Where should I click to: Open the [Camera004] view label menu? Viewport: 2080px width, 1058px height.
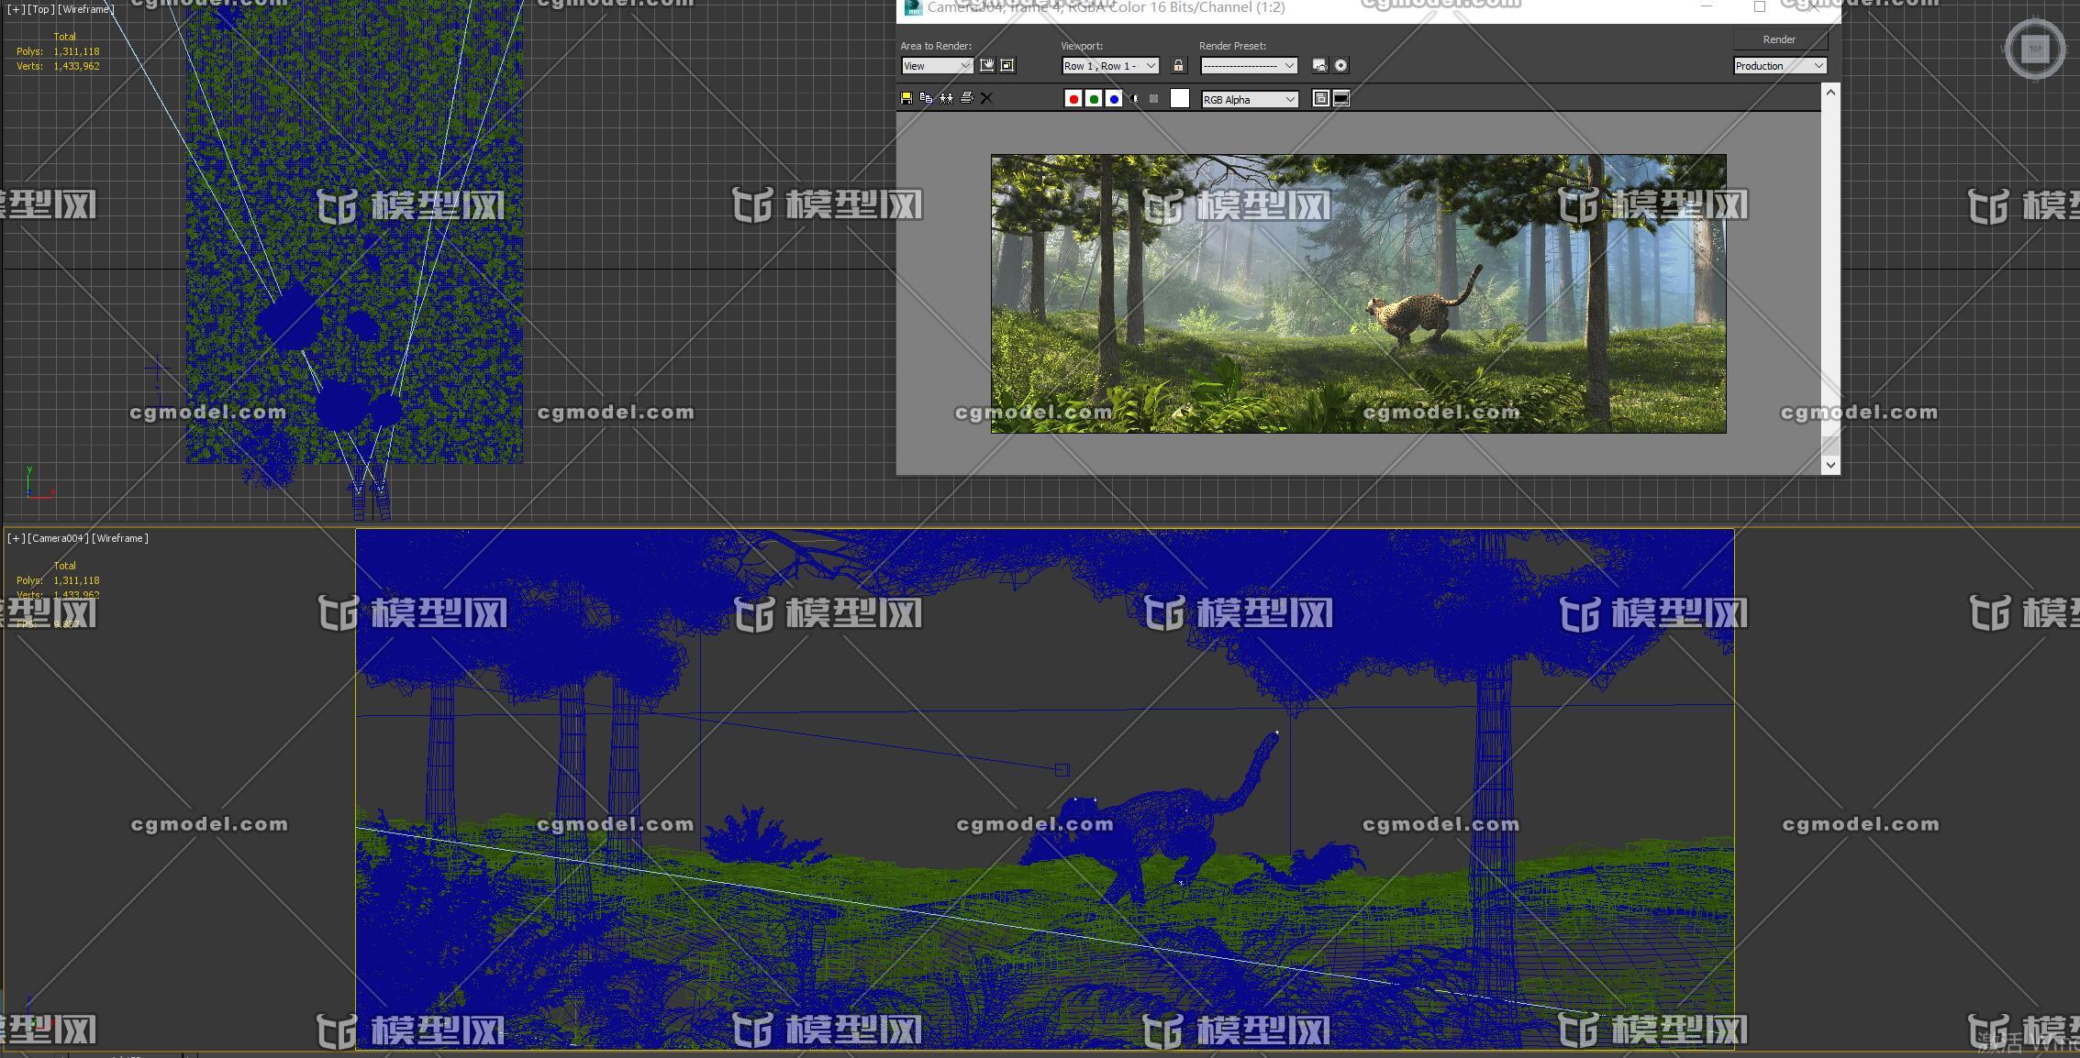[58, 538]
